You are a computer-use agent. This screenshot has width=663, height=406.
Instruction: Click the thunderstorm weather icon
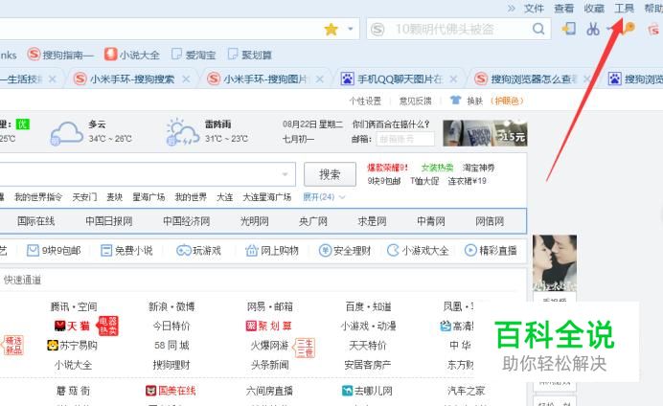[x=183, y=132]
